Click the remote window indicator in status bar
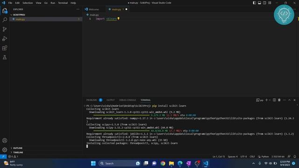This screenshot has width=299, height=168. 3,157
